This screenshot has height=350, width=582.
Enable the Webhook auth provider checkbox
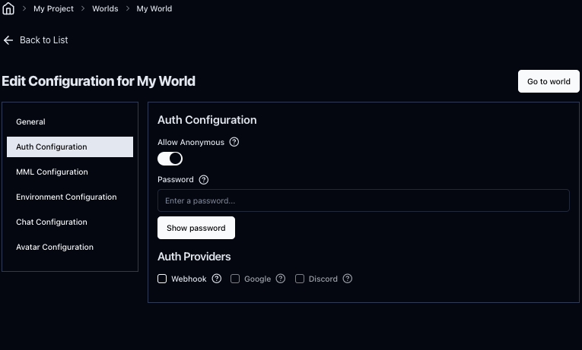tap(162, 279)
